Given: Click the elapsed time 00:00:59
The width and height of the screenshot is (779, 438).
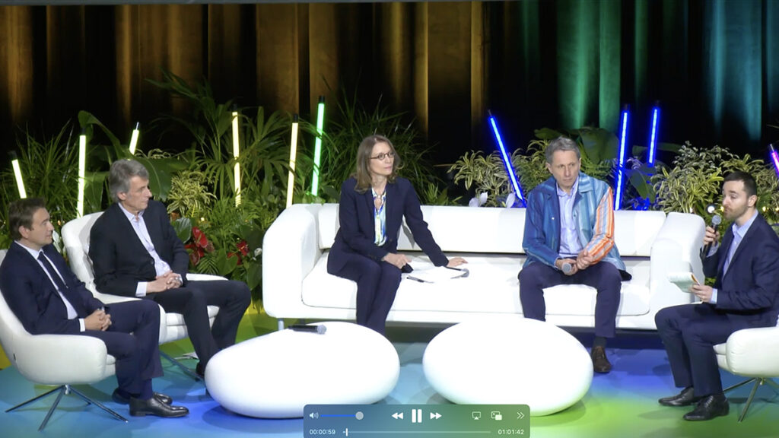Looking at the screenshot, I should (323, 432).
